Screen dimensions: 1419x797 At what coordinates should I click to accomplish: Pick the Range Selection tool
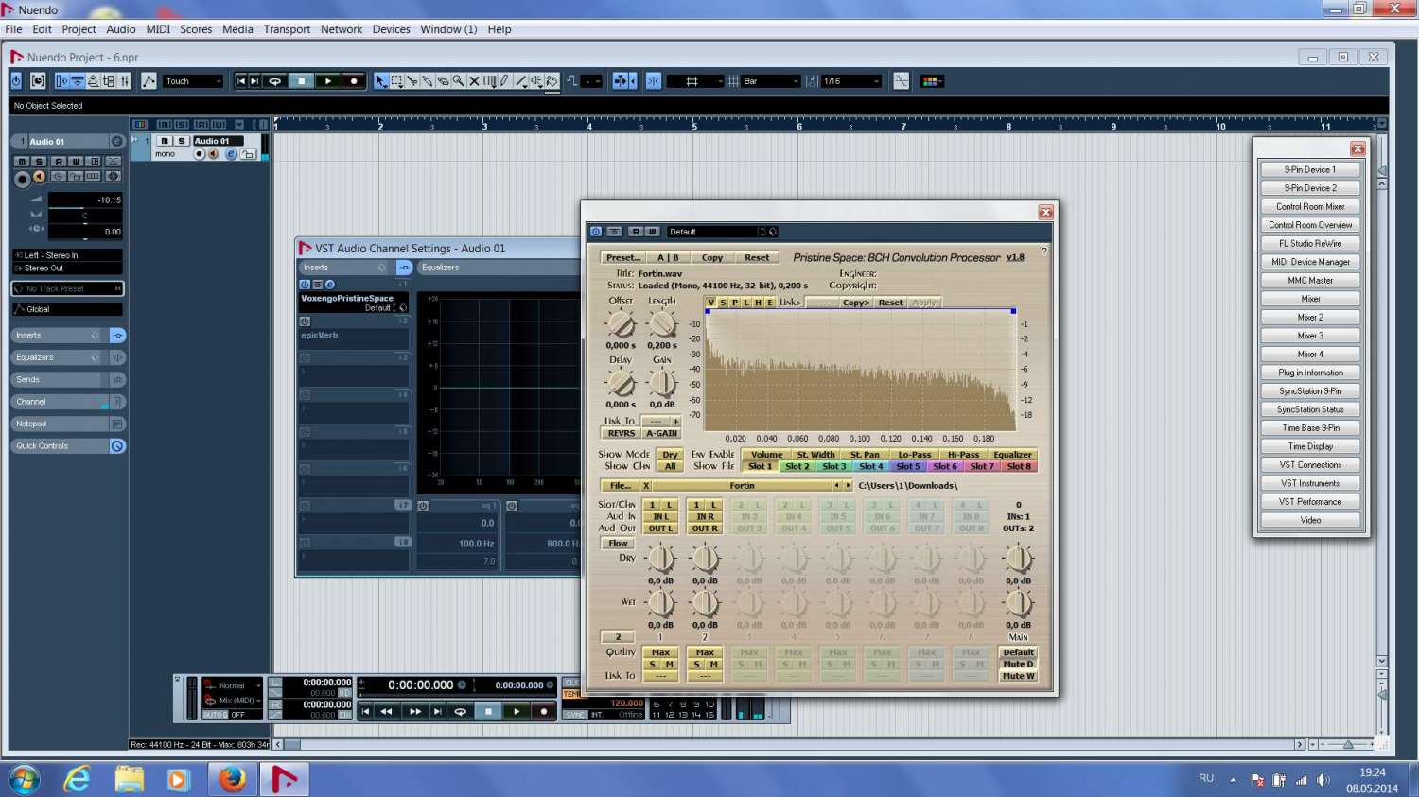(396, 81)
